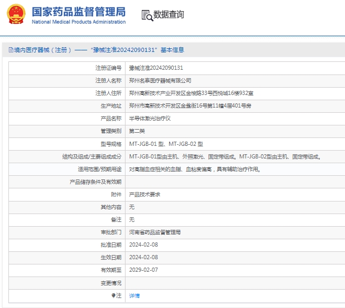Select expiry date 2029-02-07
345x308 pixels.
coord(143,270)
